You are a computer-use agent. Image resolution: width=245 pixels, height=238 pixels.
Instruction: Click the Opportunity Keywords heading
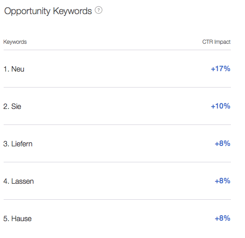[48, 11]
